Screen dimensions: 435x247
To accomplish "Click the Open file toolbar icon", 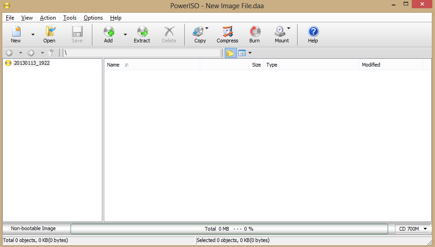I will coord(50,32).
